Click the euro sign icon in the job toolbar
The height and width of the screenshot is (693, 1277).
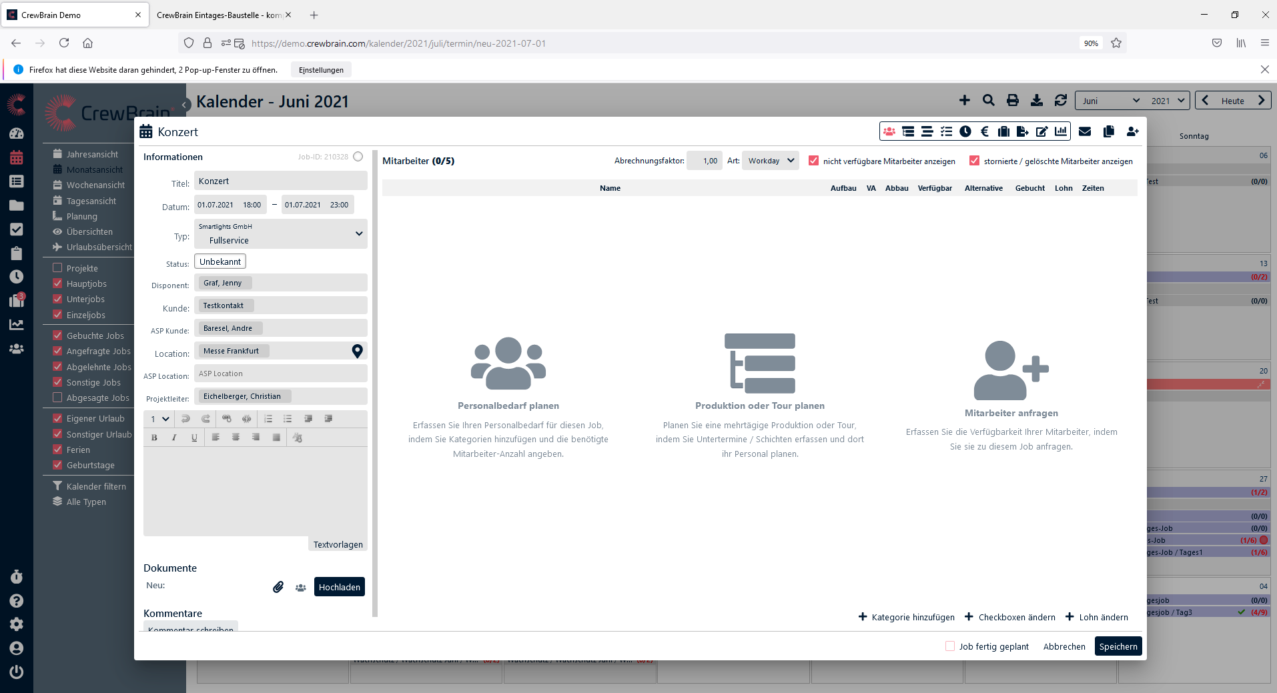point(985,131)
